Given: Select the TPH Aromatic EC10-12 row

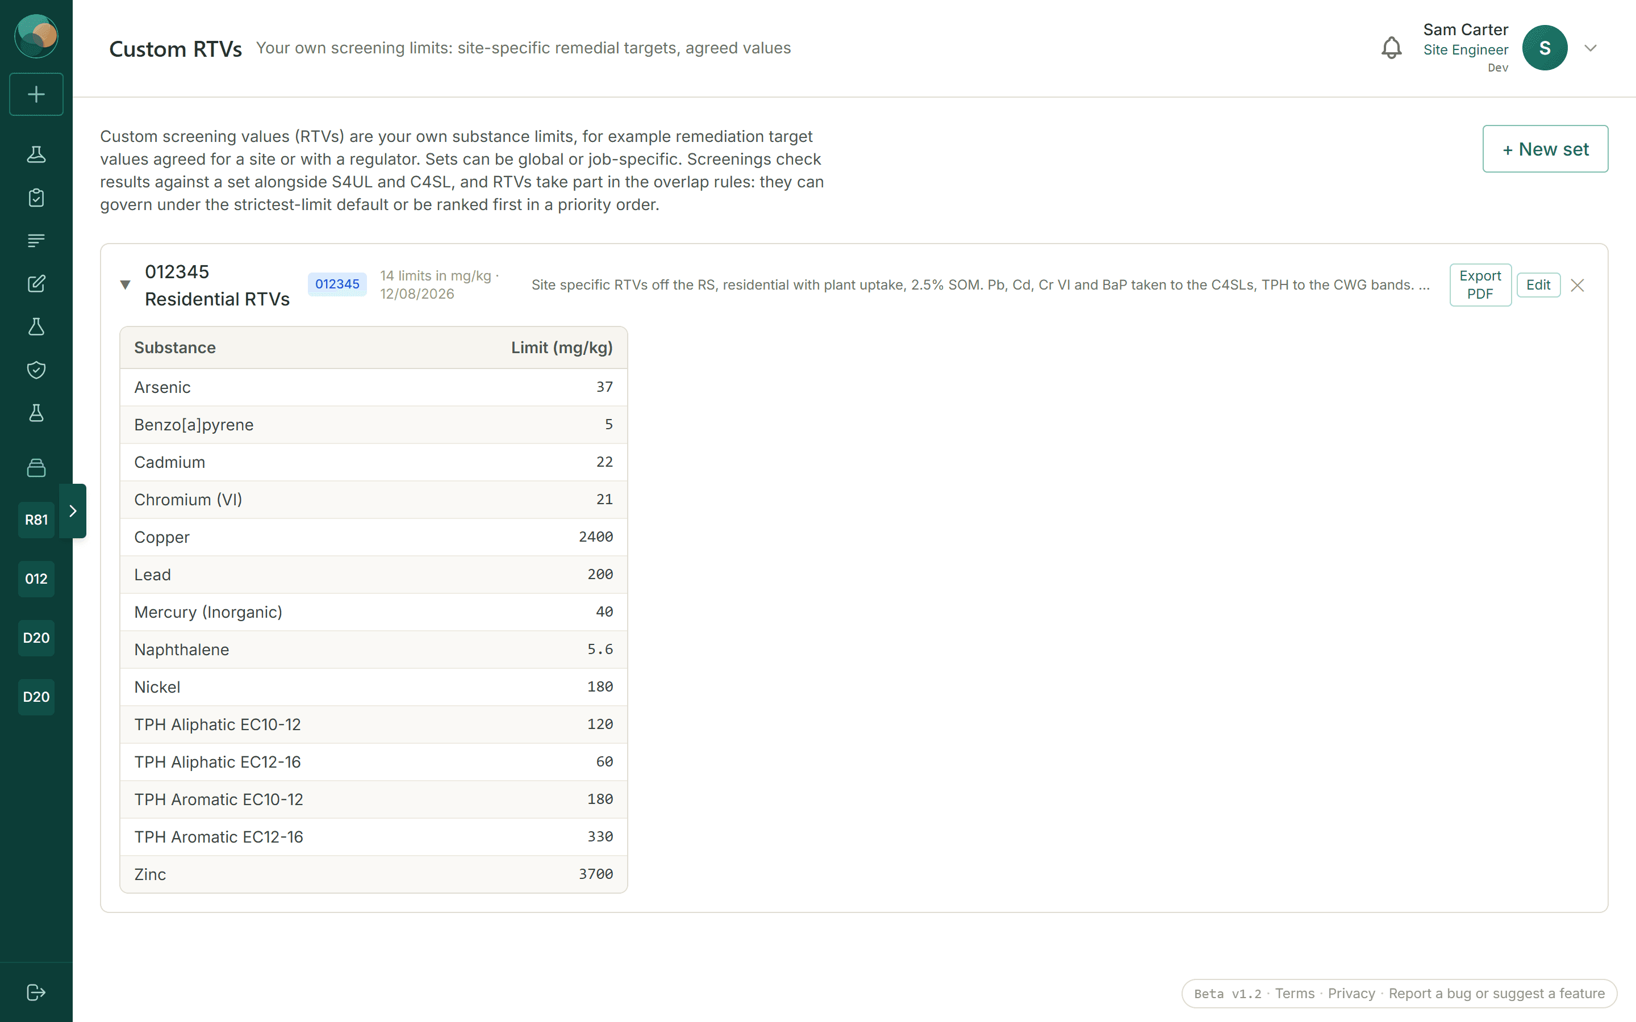Looking at the screenshot, I should point(373,799).
